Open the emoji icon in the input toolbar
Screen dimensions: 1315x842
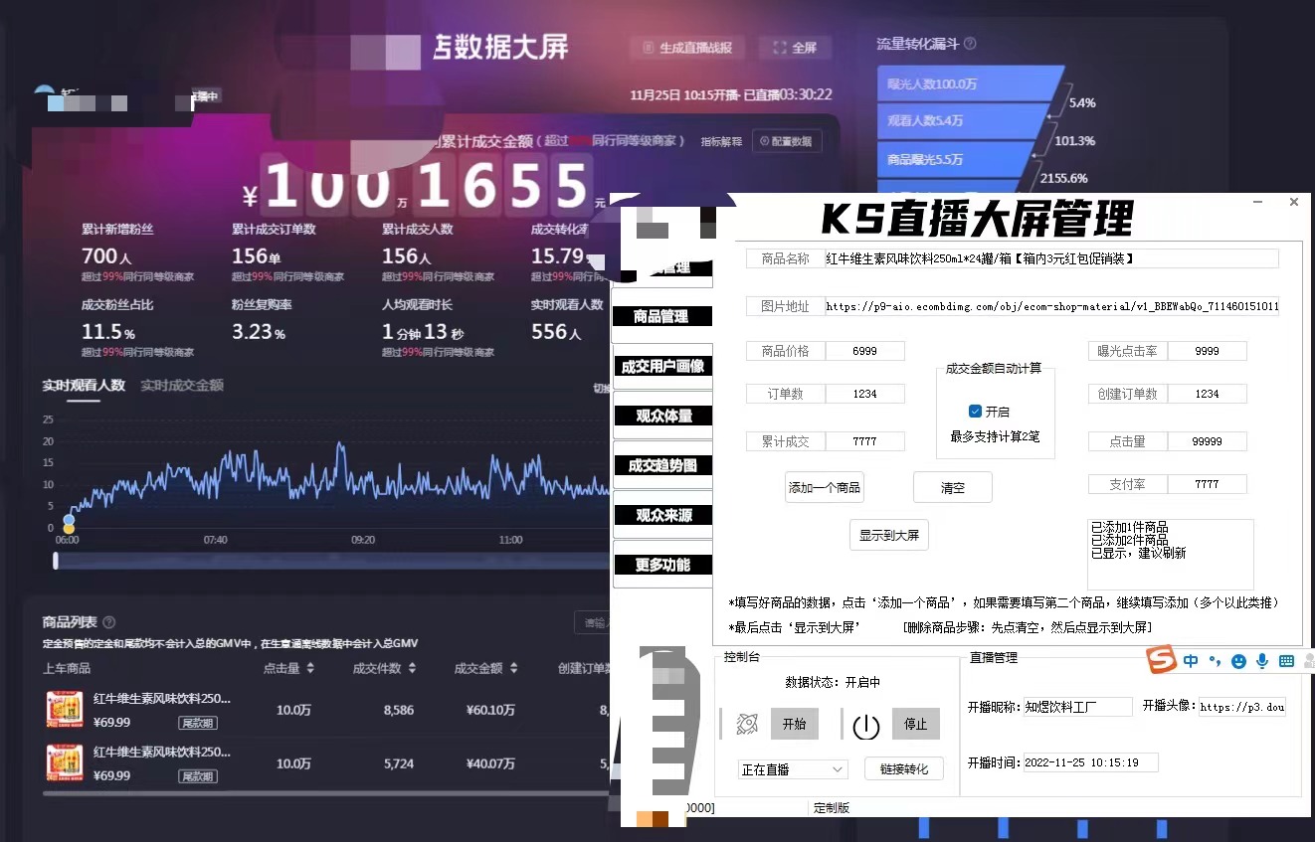pos(1238,660)
